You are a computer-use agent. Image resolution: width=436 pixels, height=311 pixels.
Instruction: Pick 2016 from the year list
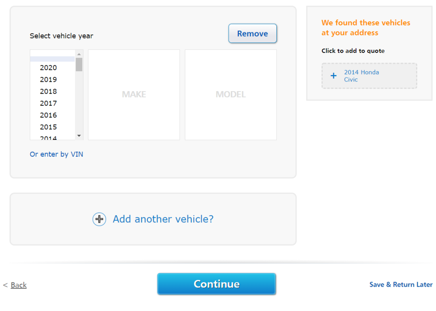point(52,115)
